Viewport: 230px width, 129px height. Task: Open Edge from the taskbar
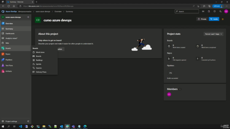(x=85, y=126)
